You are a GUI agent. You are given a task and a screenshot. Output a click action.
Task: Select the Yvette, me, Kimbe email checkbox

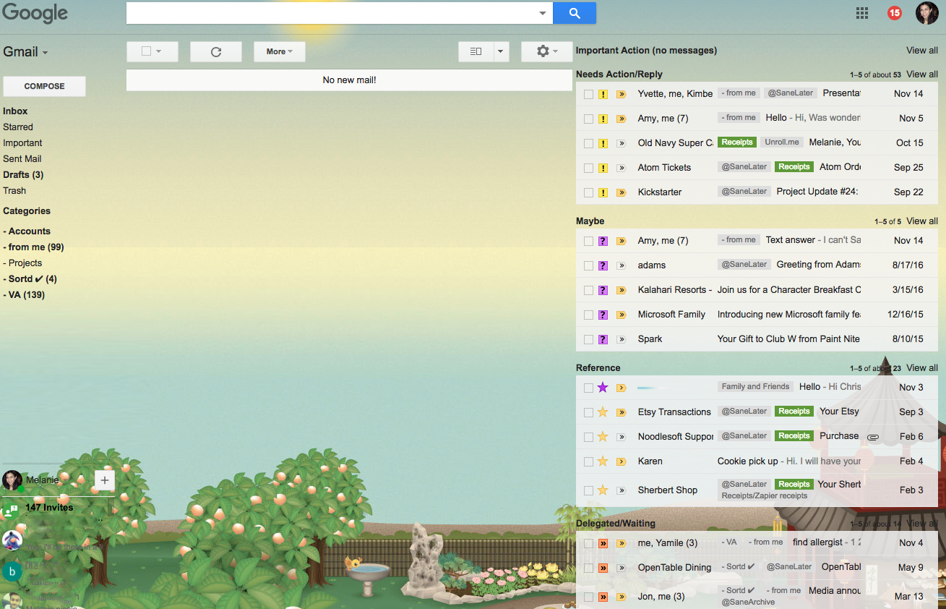(x=588, y=94)
